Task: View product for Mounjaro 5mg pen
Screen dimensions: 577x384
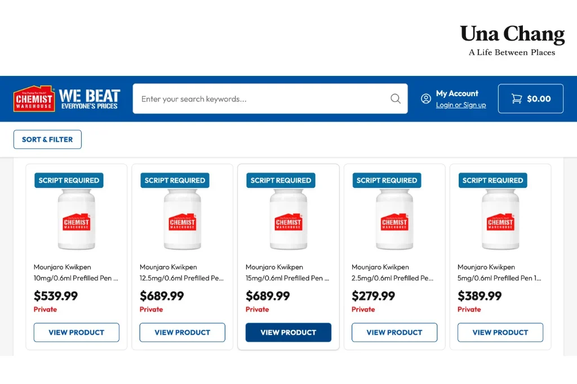Action: click(x=500, y=332)
